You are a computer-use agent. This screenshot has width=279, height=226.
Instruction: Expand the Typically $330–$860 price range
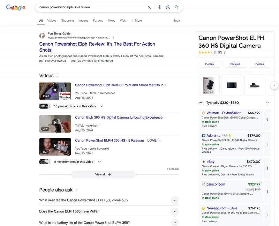tap(267, 103)
